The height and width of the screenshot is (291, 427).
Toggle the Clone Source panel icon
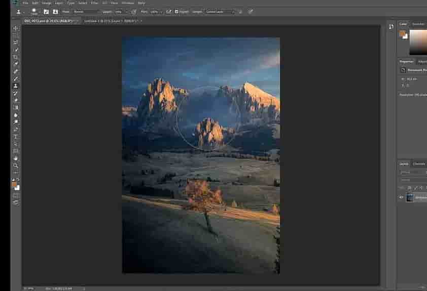click(x=55, y=11)
